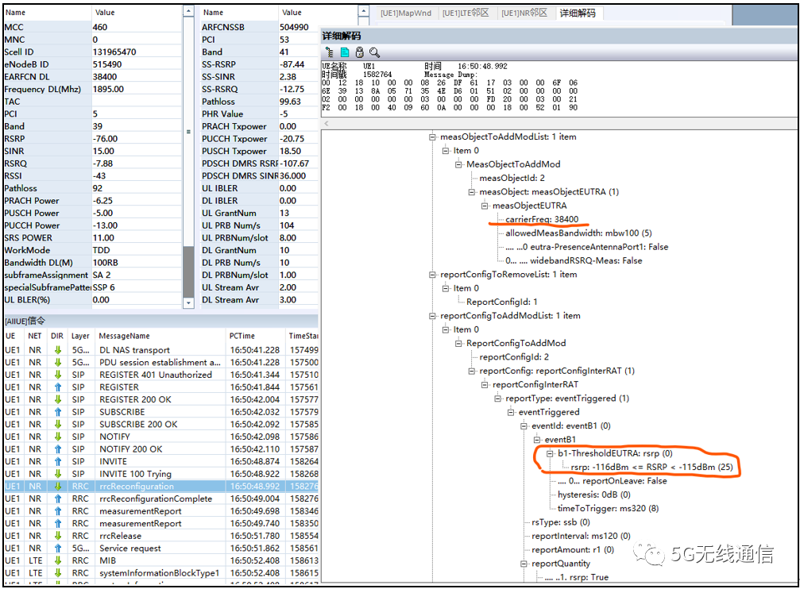800x589 pixels.
Task: Collapse MeasObjectToAddMod node
Action: 458,164
